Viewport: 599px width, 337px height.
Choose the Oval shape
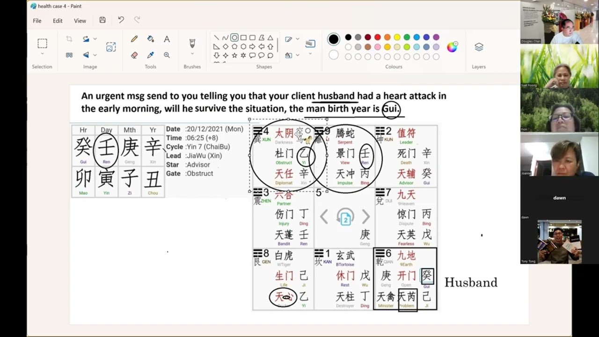click(x=234, y=38)
